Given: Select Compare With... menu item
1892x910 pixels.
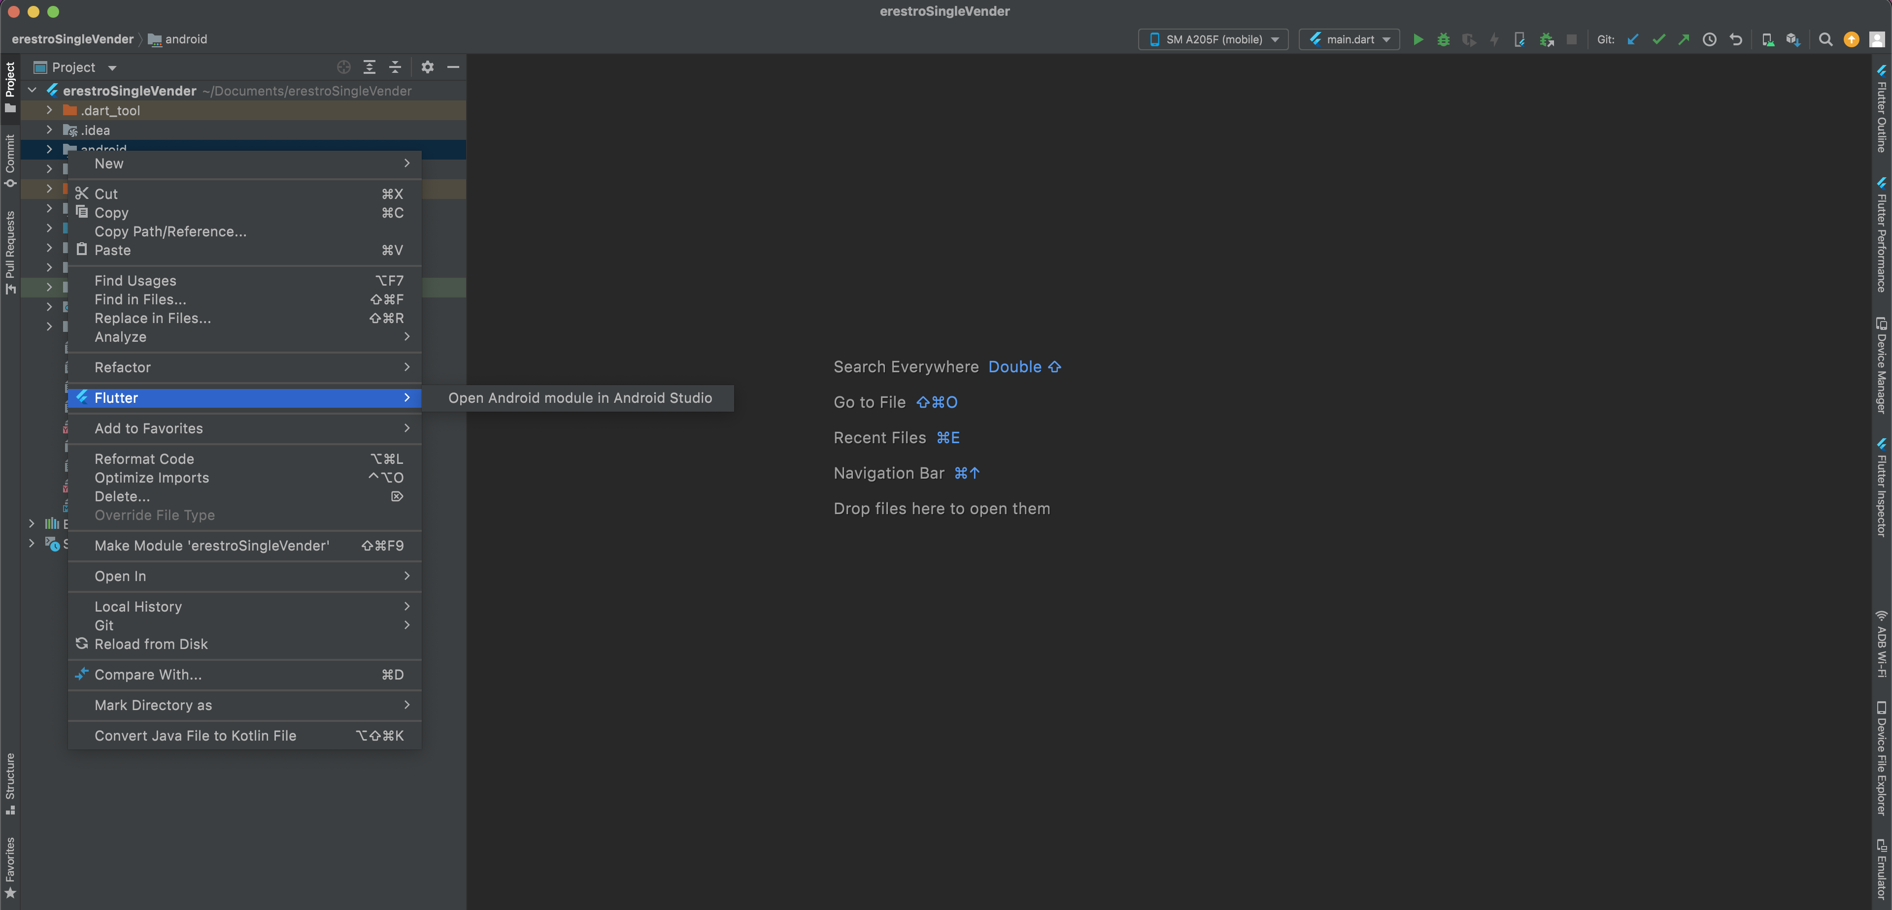Looking at the screenshot, I should (244, 675).
